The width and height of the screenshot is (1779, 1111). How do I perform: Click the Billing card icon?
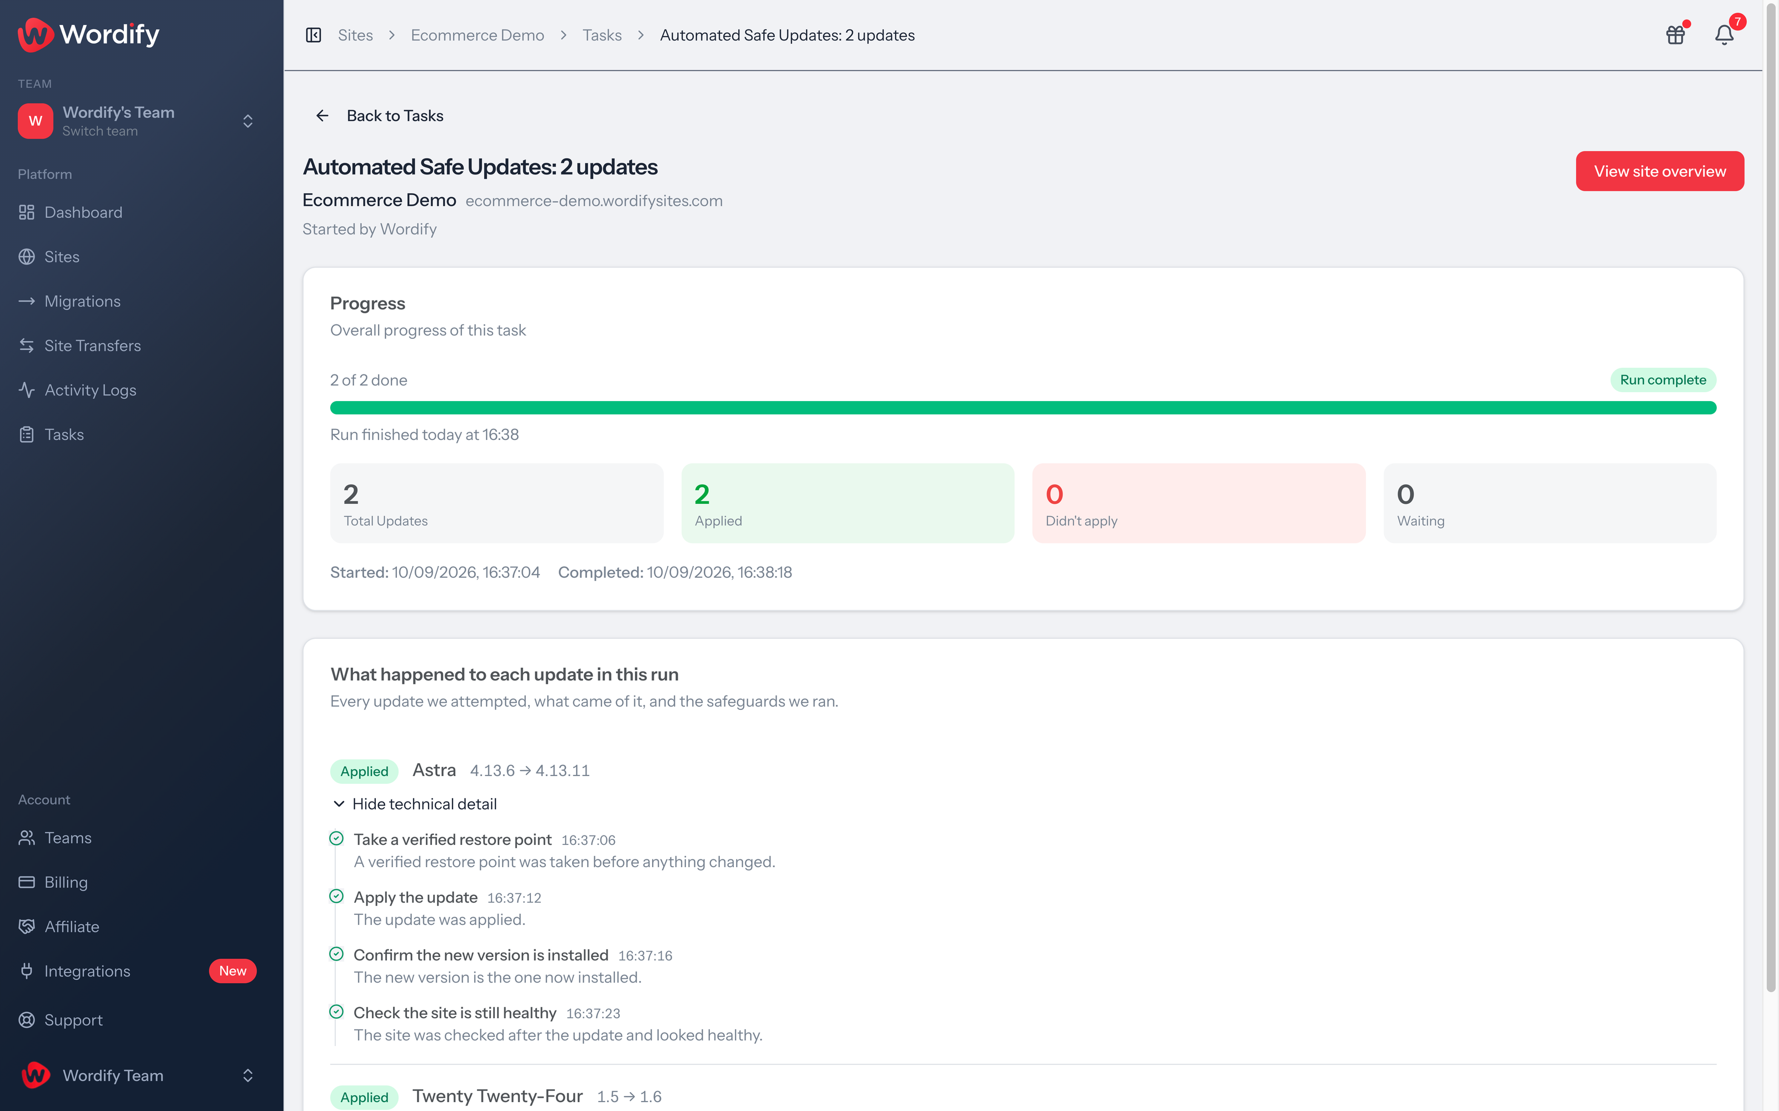point(27,882)
